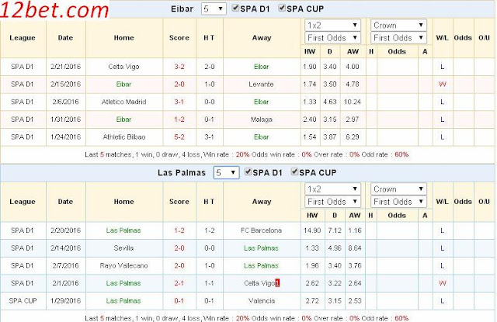Click away odds 10.24 in Atletico Madrid row
The width and height of the screenshot is (497, 322).
[353, 102]
